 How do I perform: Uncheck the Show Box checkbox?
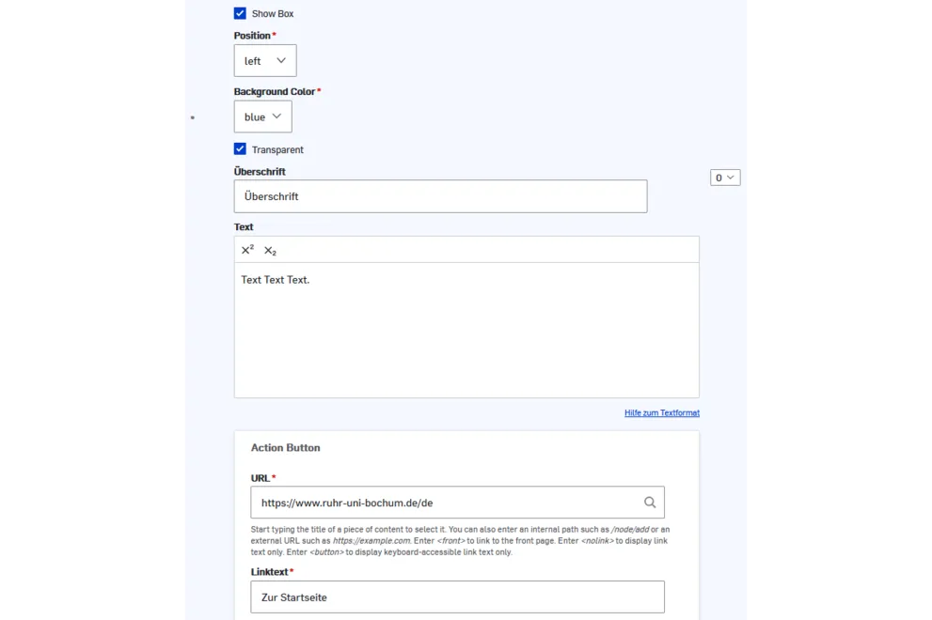pyautogui.click(x=241, y=13)
